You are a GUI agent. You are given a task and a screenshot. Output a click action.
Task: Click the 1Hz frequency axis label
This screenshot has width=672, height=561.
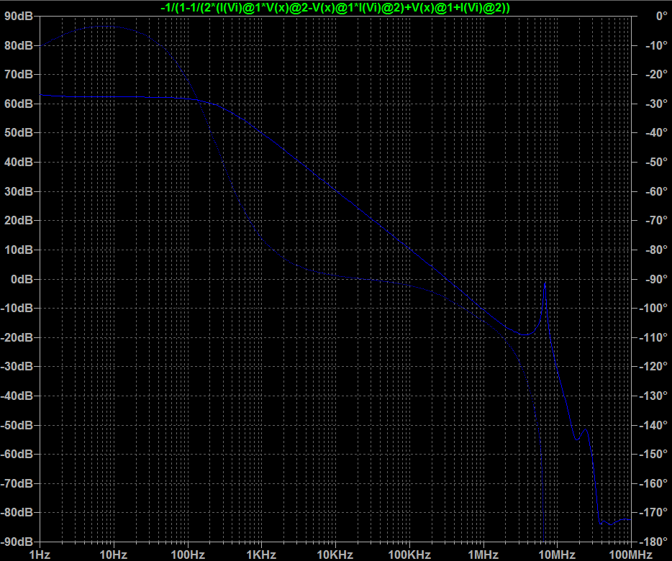pos(40,555)
